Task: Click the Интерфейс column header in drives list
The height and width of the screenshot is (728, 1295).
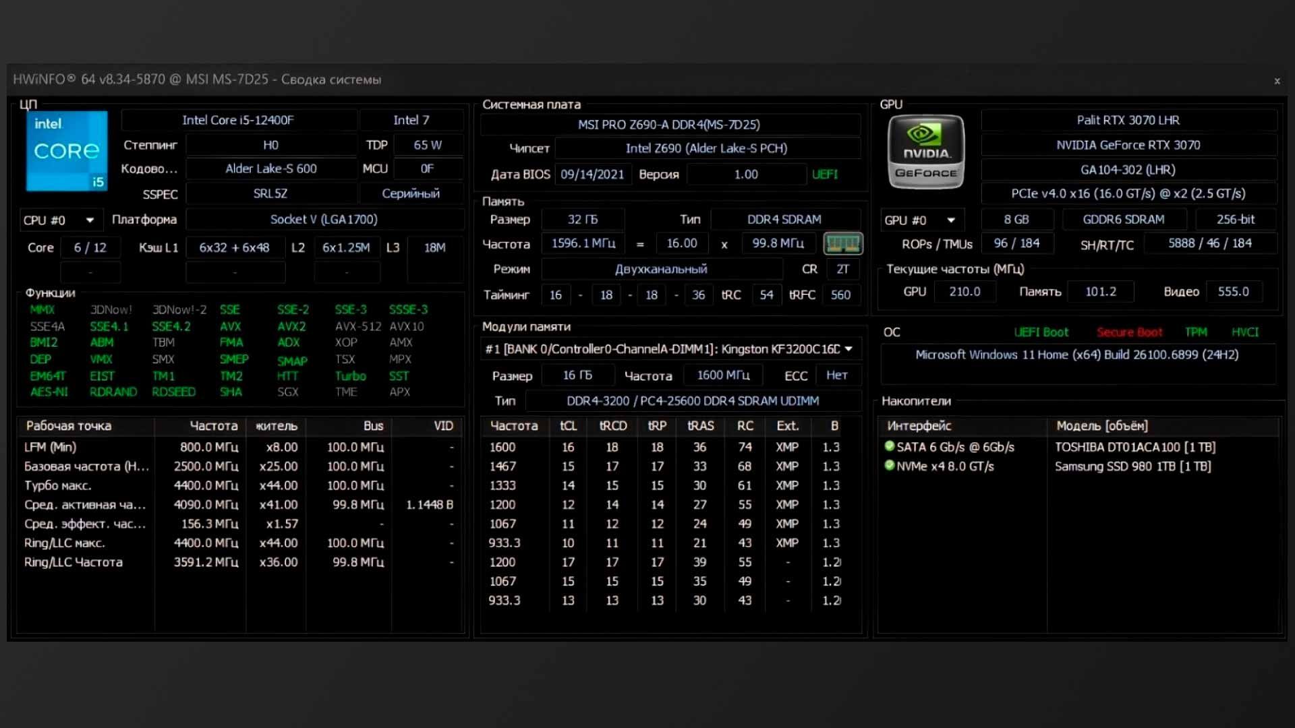Action: pyautogui.click(x=919, y=426)
